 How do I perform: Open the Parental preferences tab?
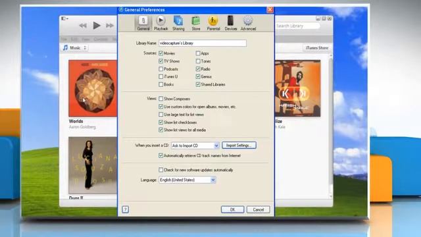213,23
